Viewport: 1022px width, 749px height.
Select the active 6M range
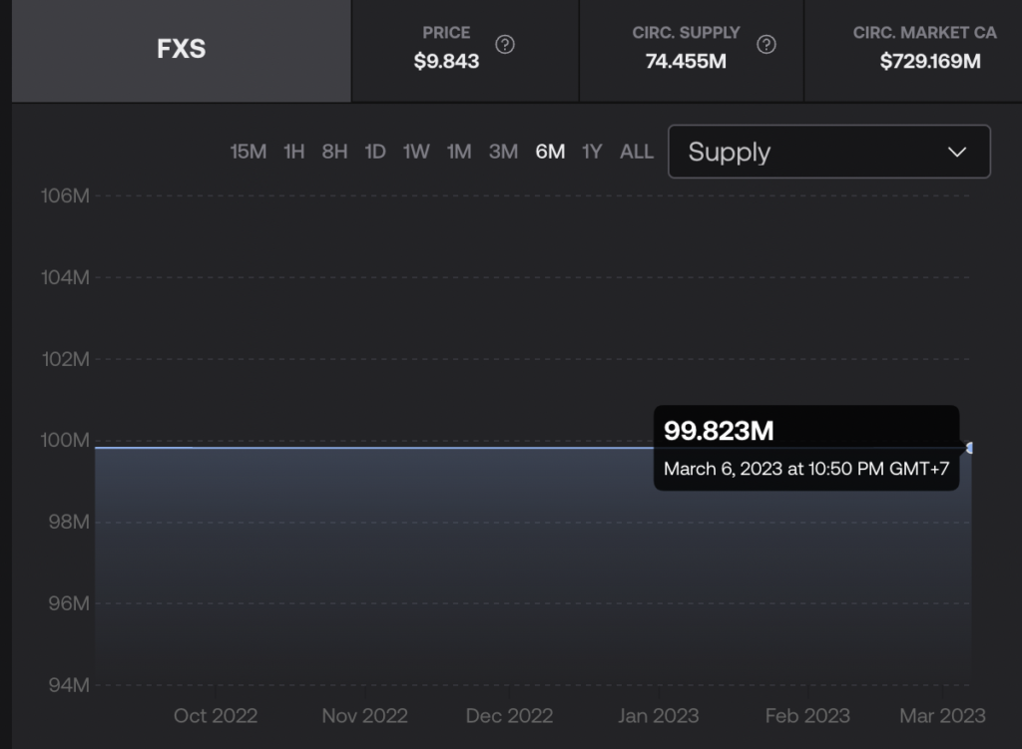click(x=550, y=152)
